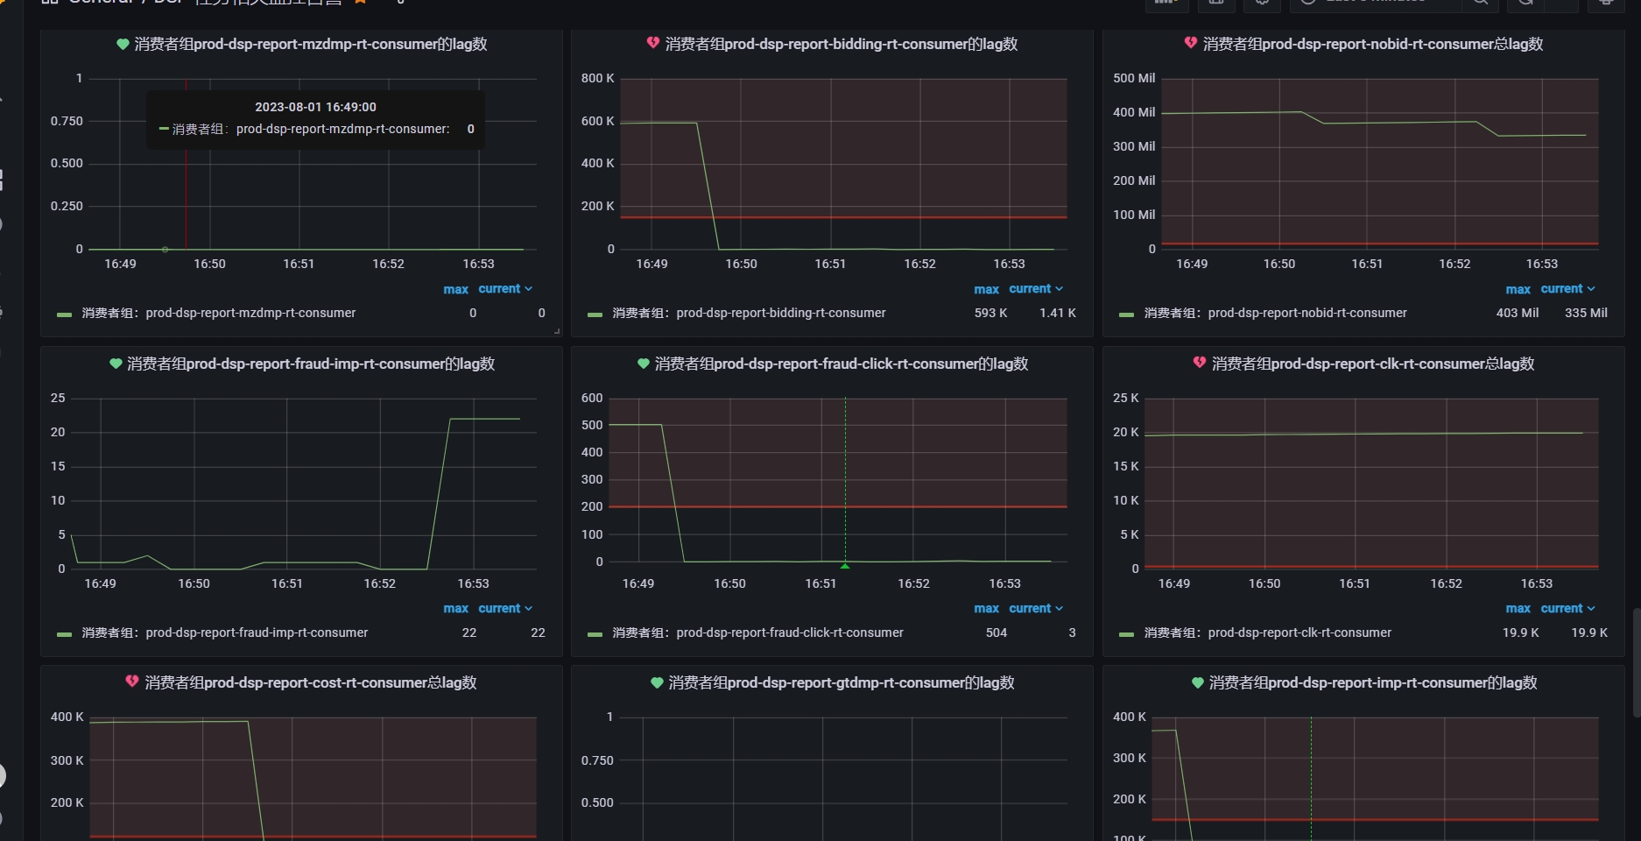Image resolution: width=1641 pixels, height=841 pixels.
Task: Click the broken-heart alert icon of bidding-rt-consumer panel
Action: [653, 43]
